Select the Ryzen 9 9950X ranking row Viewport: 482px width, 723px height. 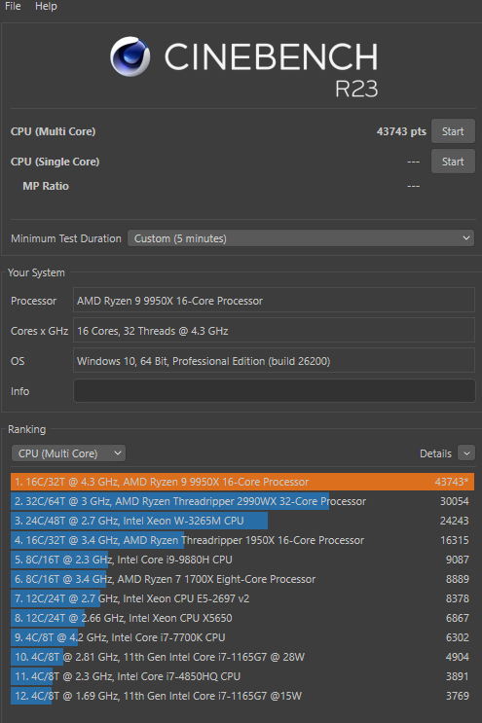(x=242, y=482)
